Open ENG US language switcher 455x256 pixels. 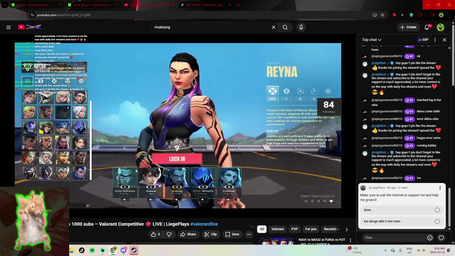click(409, 250)
